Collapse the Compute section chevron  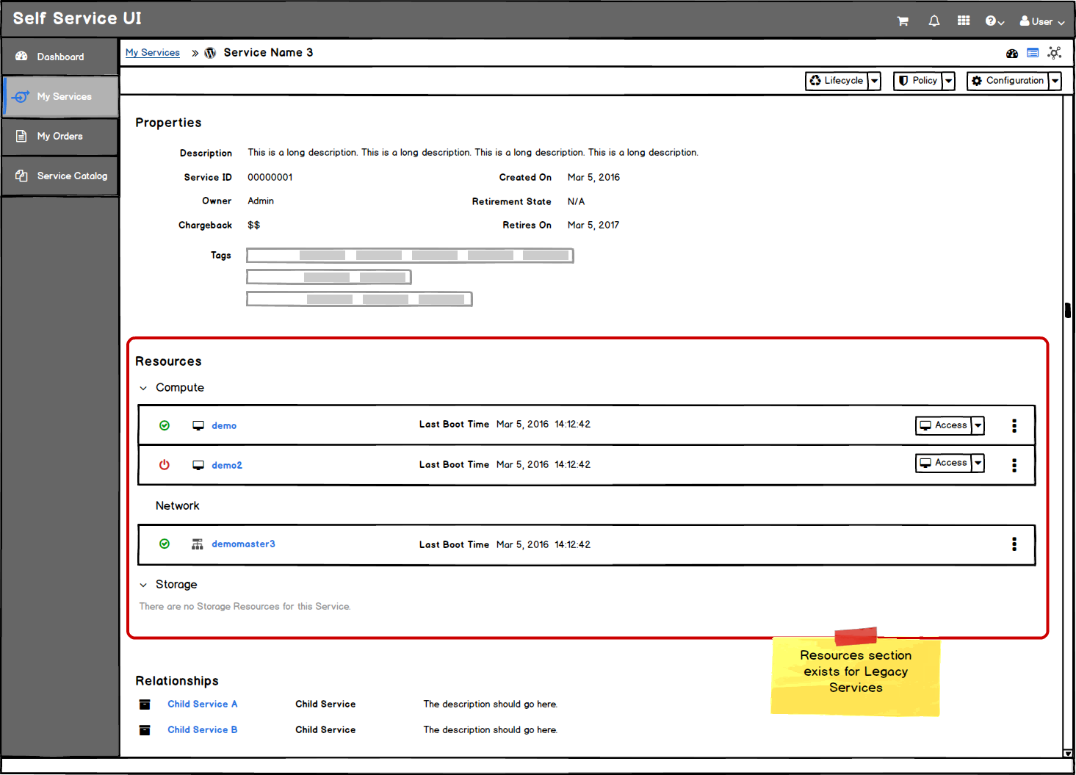tap(143, 388)
